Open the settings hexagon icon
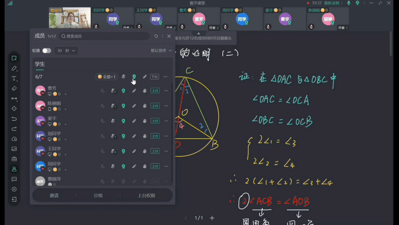Screen dimensions: 399x225 pos(14,189)
